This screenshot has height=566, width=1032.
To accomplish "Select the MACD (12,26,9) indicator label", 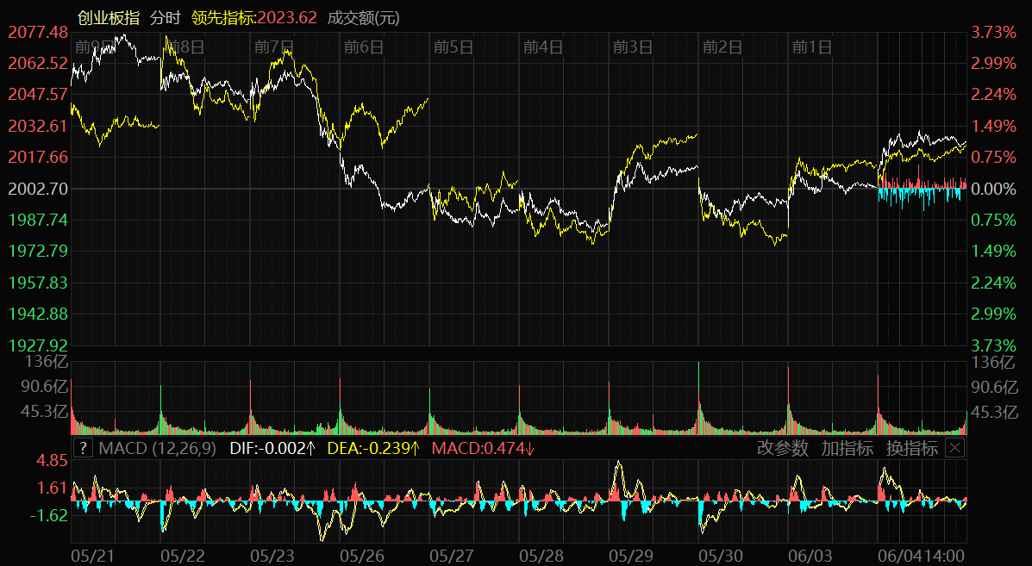I will pyautogui.click(x=157, y=448).
